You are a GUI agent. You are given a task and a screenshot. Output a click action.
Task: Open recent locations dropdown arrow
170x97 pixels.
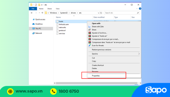[x=39, y=13]
